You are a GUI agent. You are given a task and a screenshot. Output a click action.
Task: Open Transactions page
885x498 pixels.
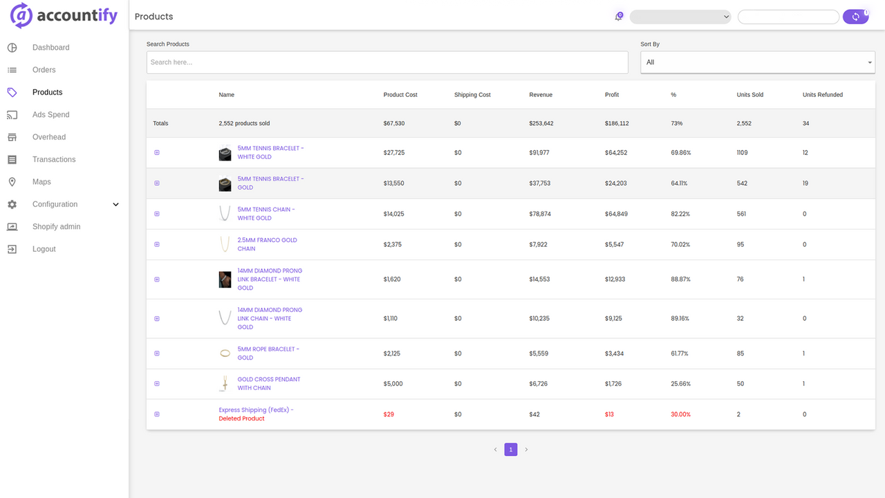pos(54,160)
